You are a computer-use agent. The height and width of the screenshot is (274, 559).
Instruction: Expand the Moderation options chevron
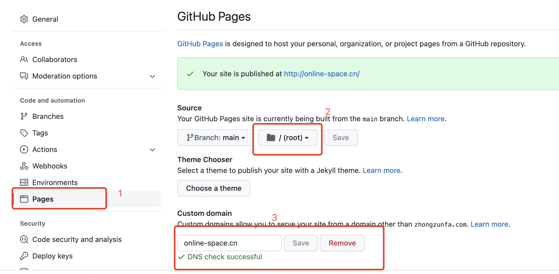(152, 76)
